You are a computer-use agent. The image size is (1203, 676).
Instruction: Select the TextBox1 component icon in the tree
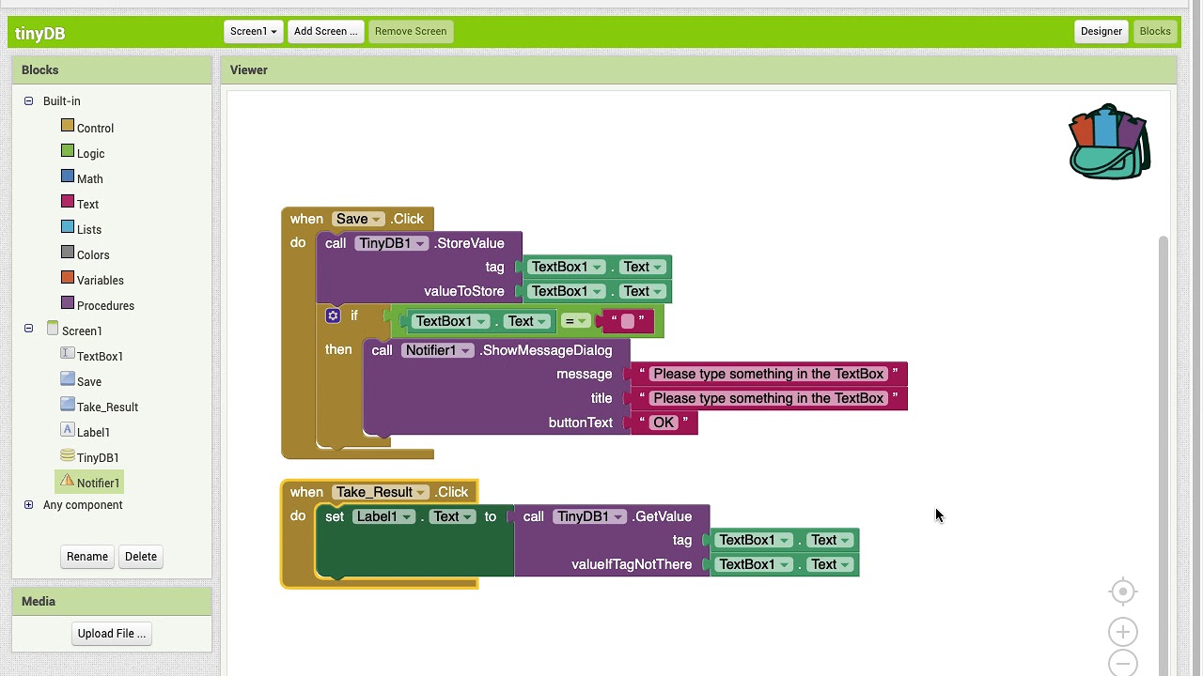[68, 353]
